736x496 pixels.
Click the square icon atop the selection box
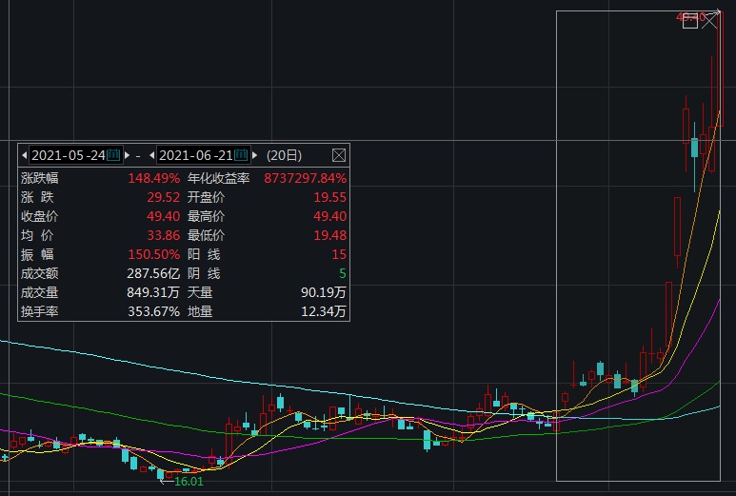(689, 20)
